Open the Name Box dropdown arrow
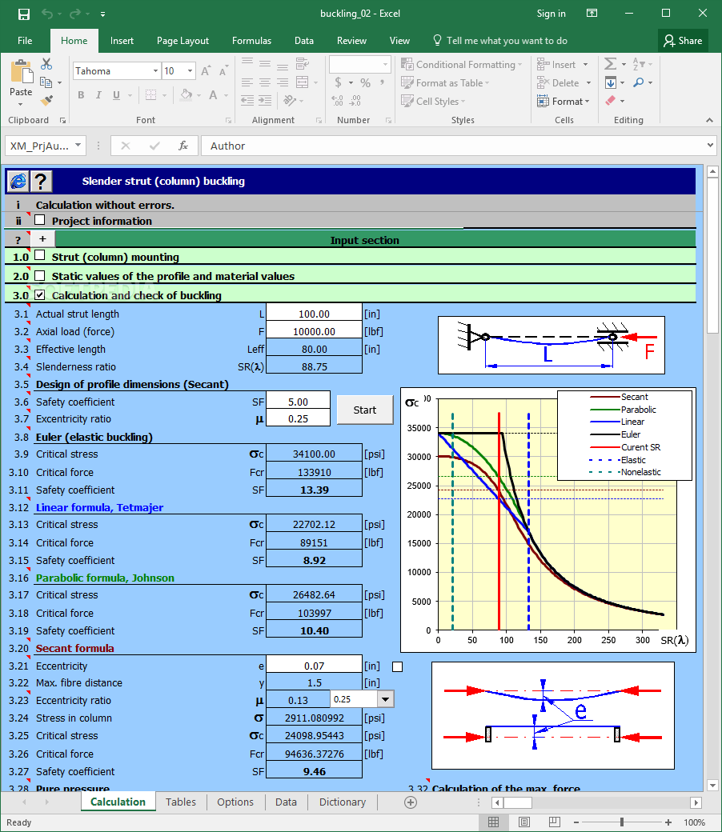Image resolution: width=722 pixels, height=832 pixels. point(78,146)
